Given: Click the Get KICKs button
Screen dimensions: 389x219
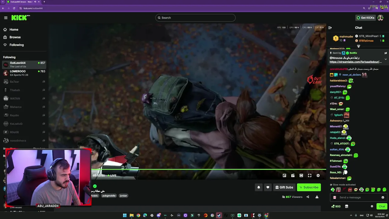Looking at the screenshot, I should 366,18.
